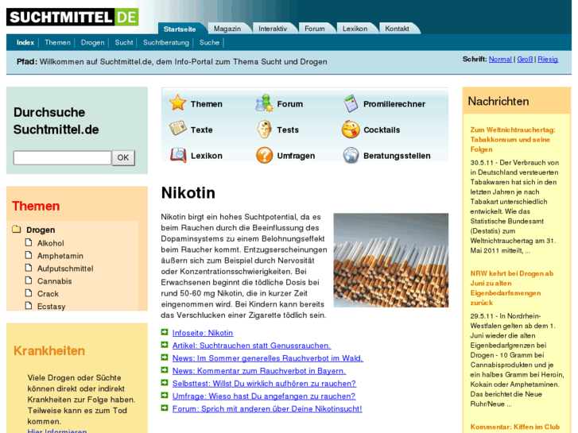Image resolution: width=578 pixels, height=433 pixels.
Task: Open the Drogen tree folder label
Action: point(41,230)
